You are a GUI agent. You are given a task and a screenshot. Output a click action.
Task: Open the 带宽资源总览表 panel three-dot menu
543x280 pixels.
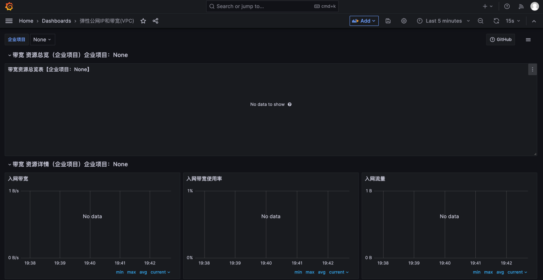pos(533,69)
